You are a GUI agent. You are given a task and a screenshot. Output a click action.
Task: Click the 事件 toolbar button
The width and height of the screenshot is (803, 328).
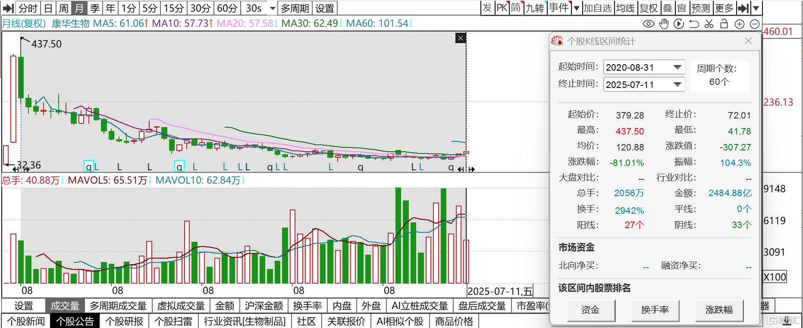(x=559, y=8)
